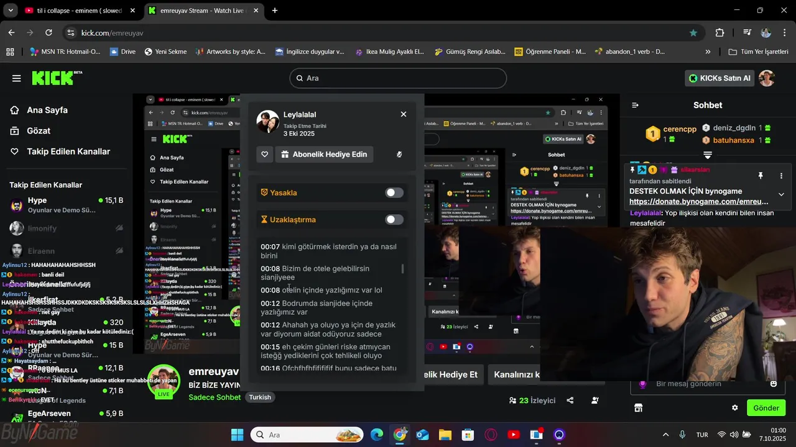
Task: Open the Drive bookmark
Action: click(123, 52)
